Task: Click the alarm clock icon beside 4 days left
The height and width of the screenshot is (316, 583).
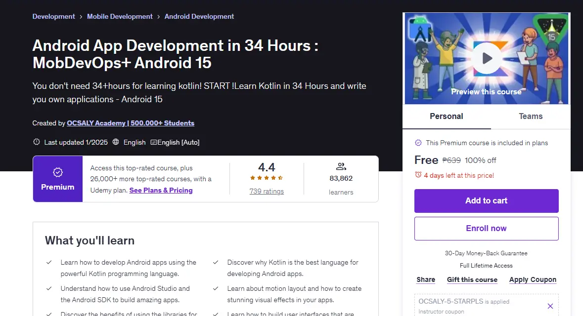Action: pos(418,175)
